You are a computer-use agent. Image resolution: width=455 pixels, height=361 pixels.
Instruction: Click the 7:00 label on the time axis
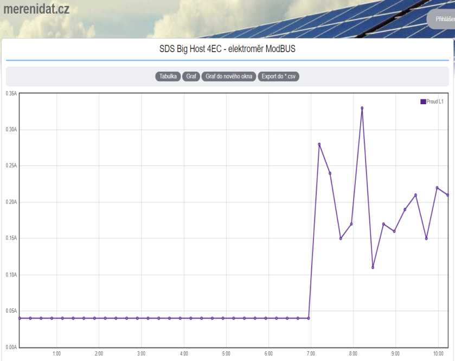click(x=311, y=354)
